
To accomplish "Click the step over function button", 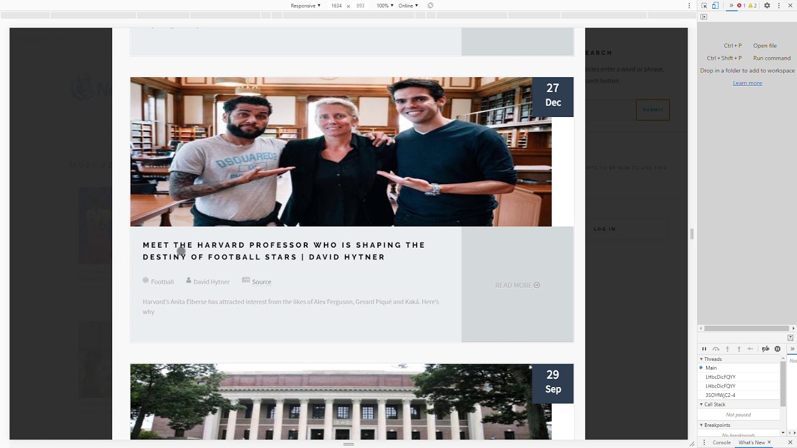I will click(x=715, y=349).
